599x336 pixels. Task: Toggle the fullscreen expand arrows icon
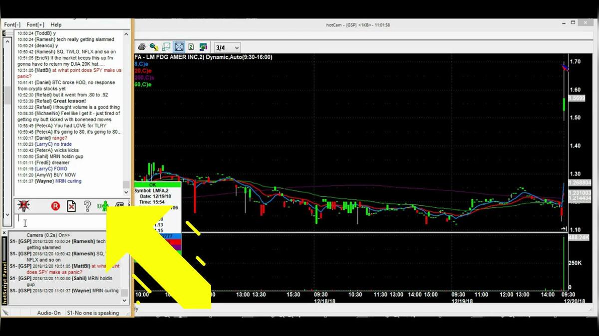click(179, 47)
